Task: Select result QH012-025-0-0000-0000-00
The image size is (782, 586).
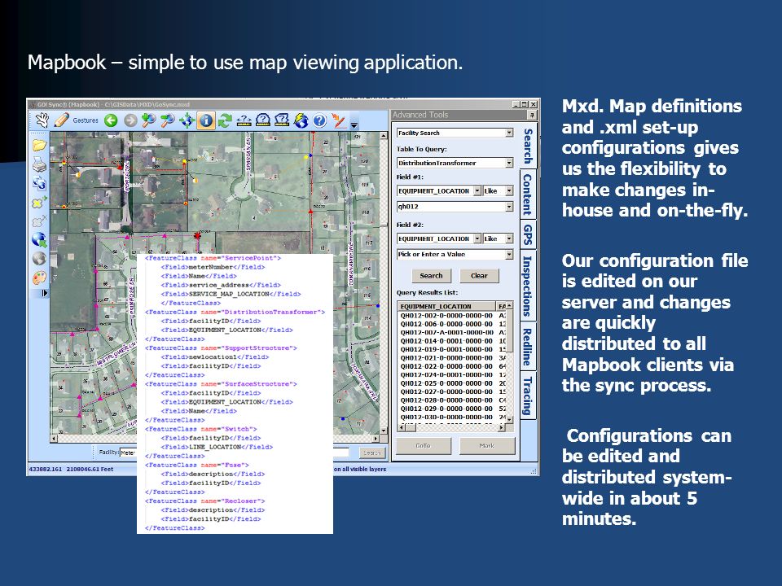Action: click(446, 383)
